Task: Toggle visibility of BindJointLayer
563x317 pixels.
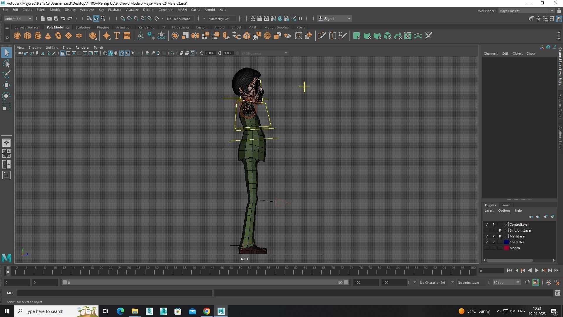Action: click(486, 230)
